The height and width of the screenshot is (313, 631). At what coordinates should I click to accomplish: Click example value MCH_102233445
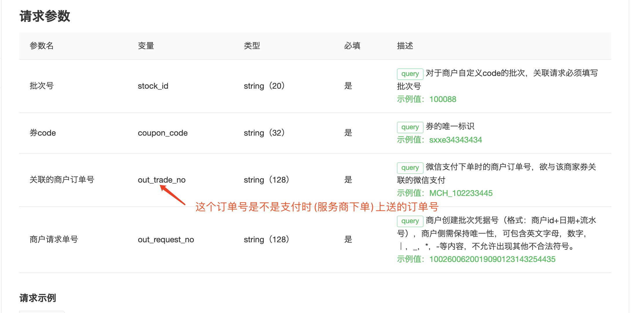point(461,193)
